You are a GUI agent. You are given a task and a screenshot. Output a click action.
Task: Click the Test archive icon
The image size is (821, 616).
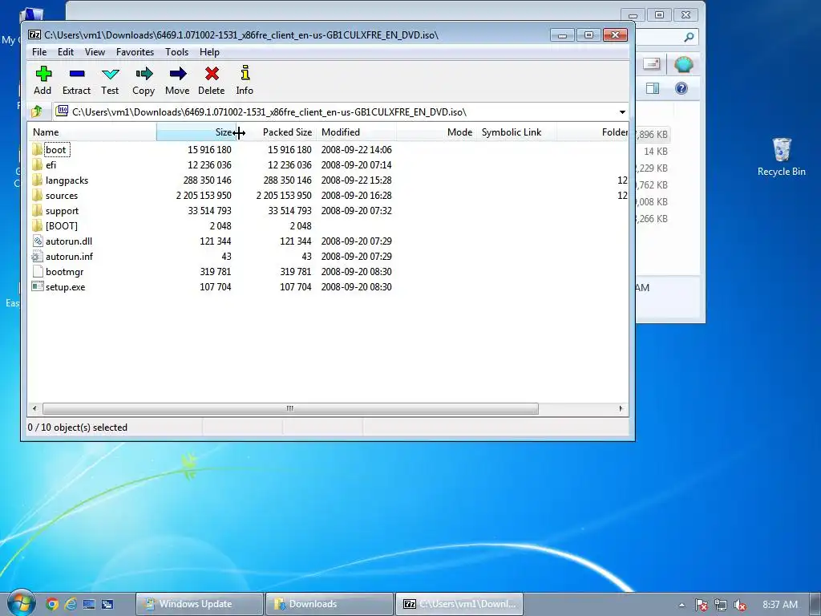point(110,74)
